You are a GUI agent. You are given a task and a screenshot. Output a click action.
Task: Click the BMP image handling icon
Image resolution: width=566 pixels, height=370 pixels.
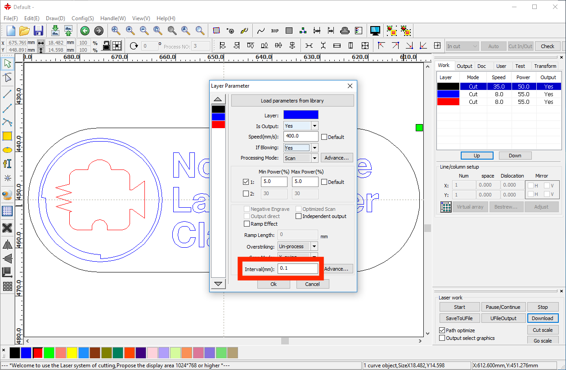click(x=275, y=31)
